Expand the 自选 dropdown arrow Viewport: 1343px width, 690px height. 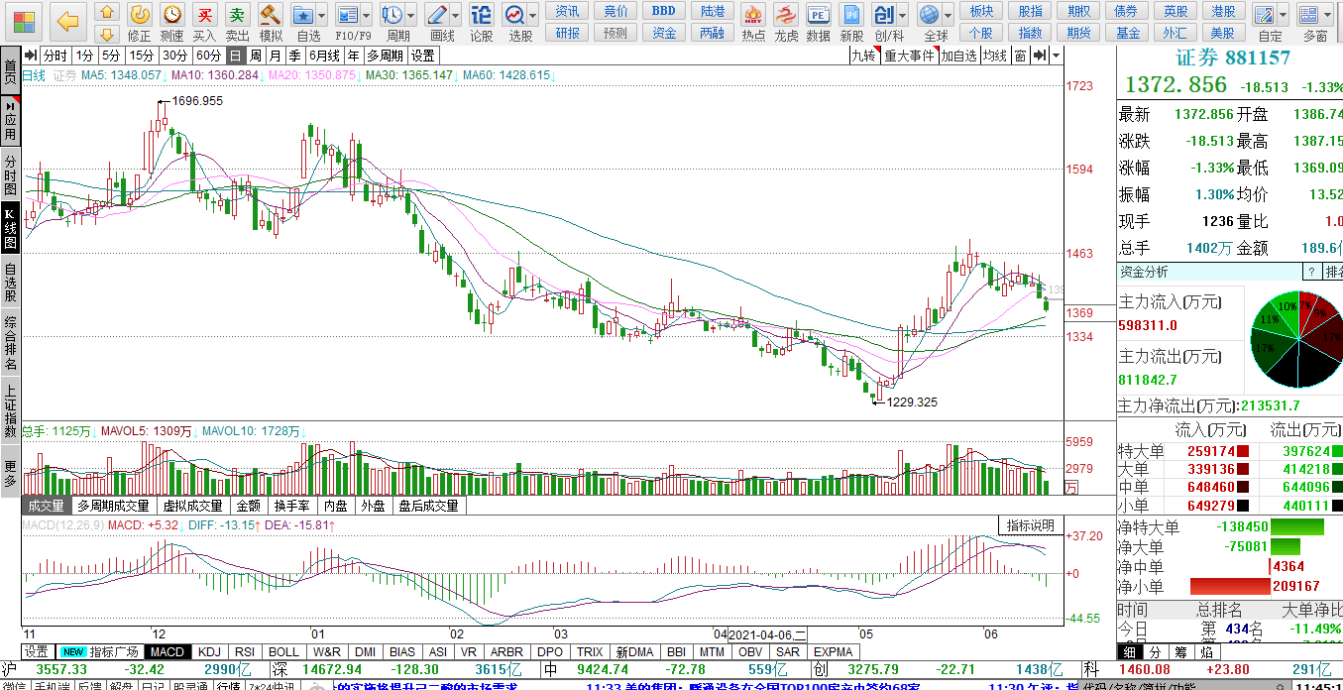pyautogui.click(x=321, y=16)
